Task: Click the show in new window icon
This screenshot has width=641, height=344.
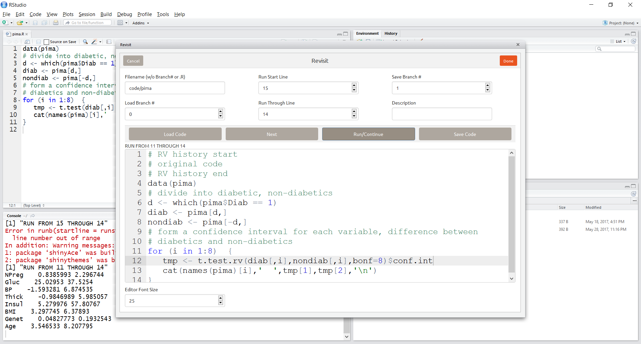Action: click(x=27, y=42)
